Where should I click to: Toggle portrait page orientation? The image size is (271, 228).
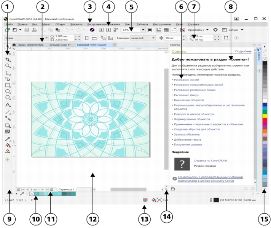pos(86,38)
